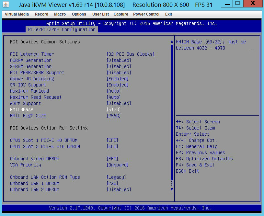The height and width of the screenshot is (216, 264).
Task: Open the Power Control menu
Action: (146, 14)
